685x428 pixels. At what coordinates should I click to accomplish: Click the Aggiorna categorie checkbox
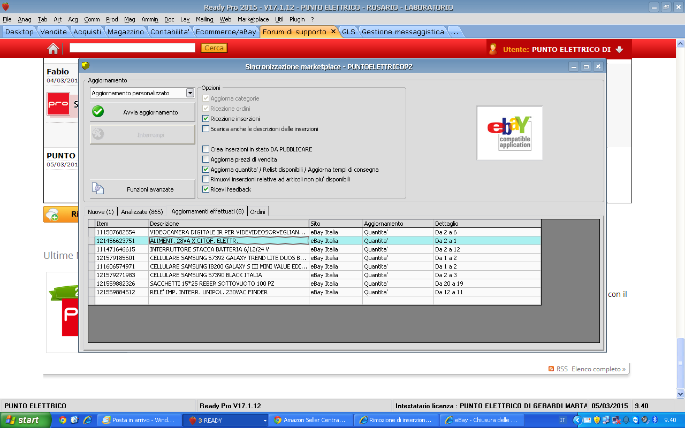(x=206, y=98)
